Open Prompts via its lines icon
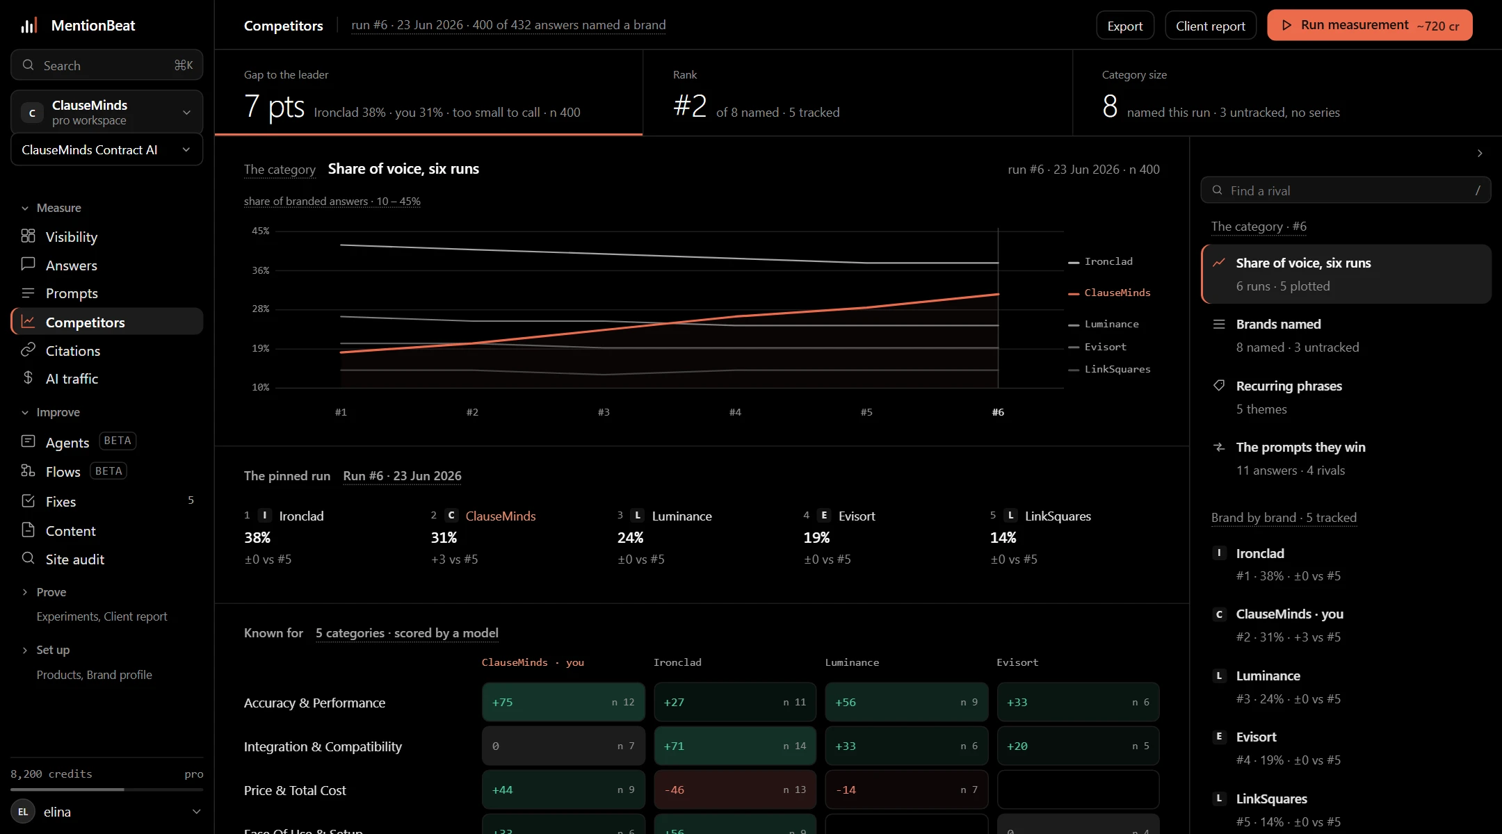1502x834 pixels. click(28, 293)
